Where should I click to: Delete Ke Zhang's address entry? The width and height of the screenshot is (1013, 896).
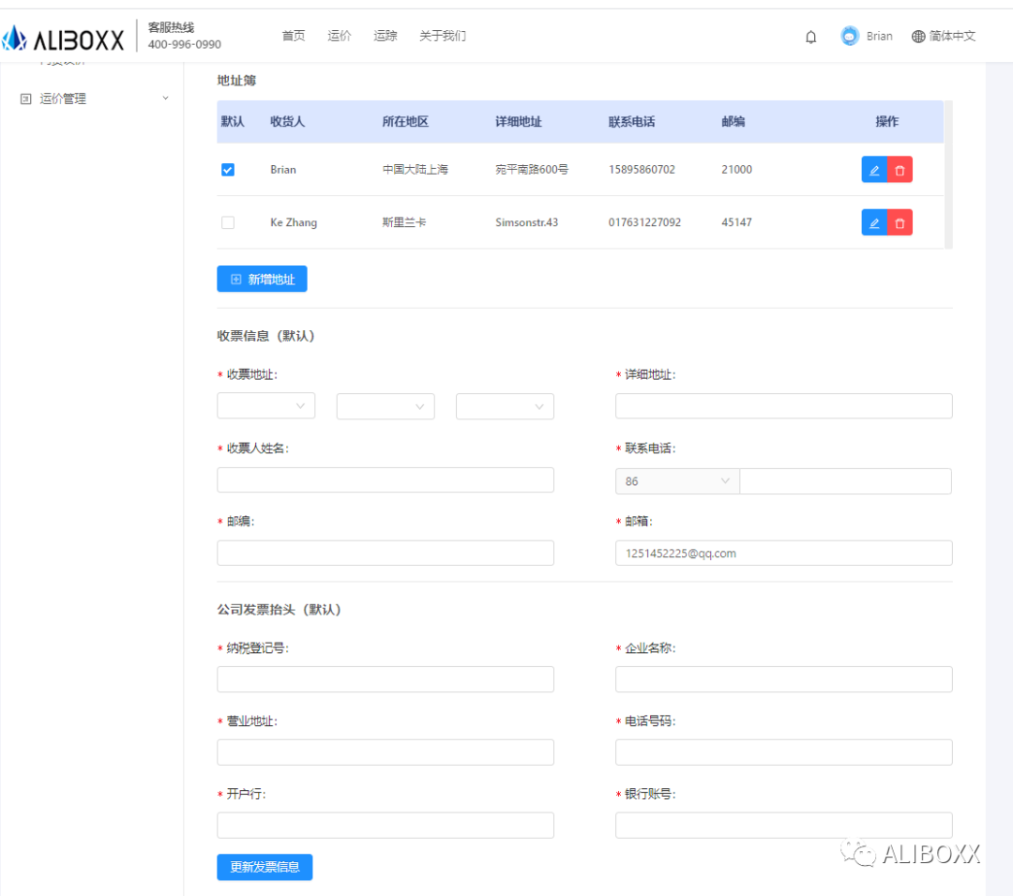click(900, 222)
